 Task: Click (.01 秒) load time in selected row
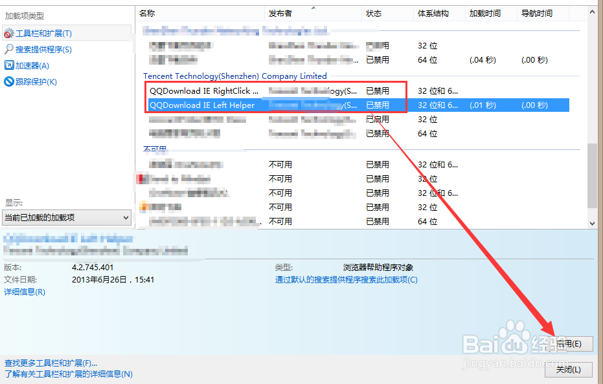click(x=483, y=105)
